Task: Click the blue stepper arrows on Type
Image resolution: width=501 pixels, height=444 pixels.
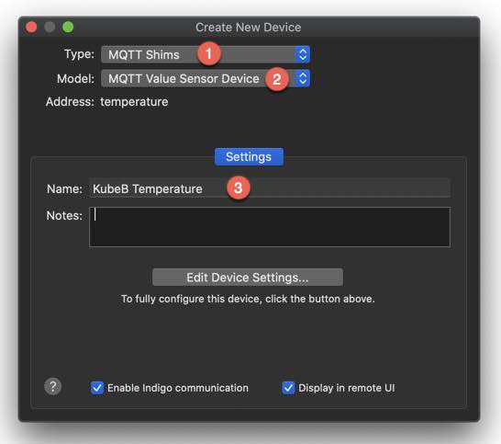Action: [303, 54]
